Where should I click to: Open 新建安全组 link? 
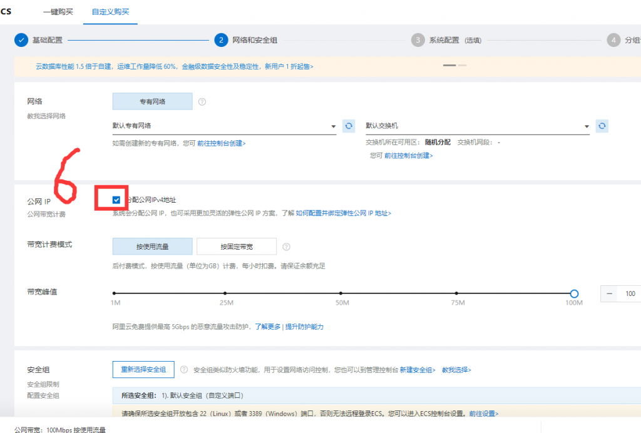click(x=418, y=370)
